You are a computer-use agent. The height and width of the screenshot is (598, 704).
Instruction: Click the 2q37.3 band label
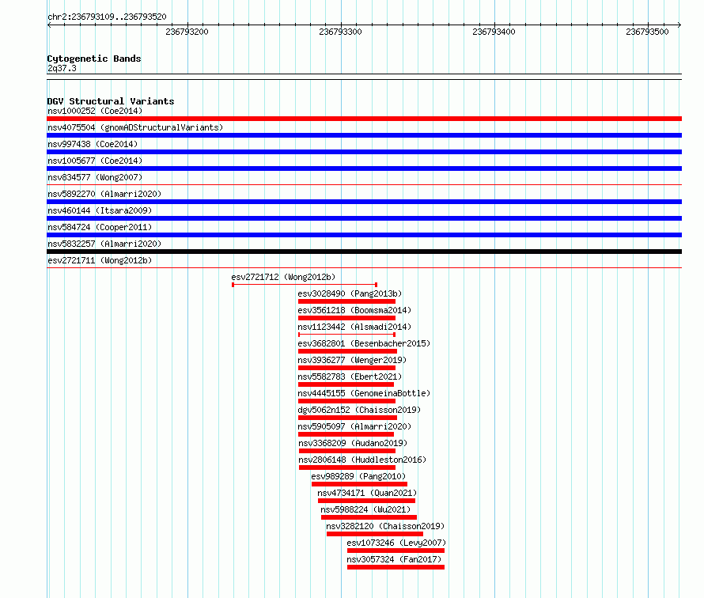pyautogui.click(x=62, y=68)
